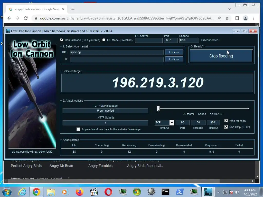Click the Angry Birds Racers link
This screenshot has width=263, height=197.
[145, 166]
